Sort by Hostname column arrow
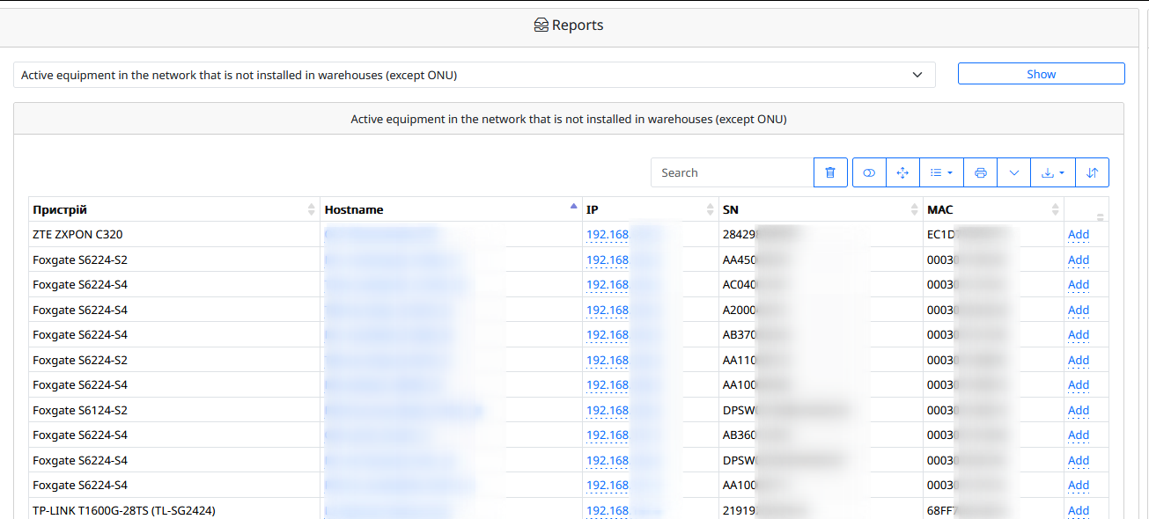 point(574,207)
